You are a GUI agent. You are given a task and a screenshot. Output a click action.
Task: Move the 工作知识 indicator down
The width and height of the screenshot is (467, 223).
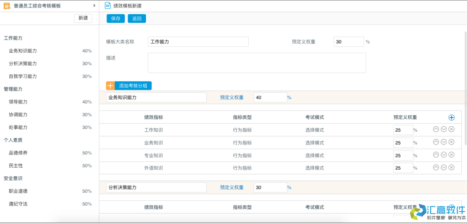[443, 130]
